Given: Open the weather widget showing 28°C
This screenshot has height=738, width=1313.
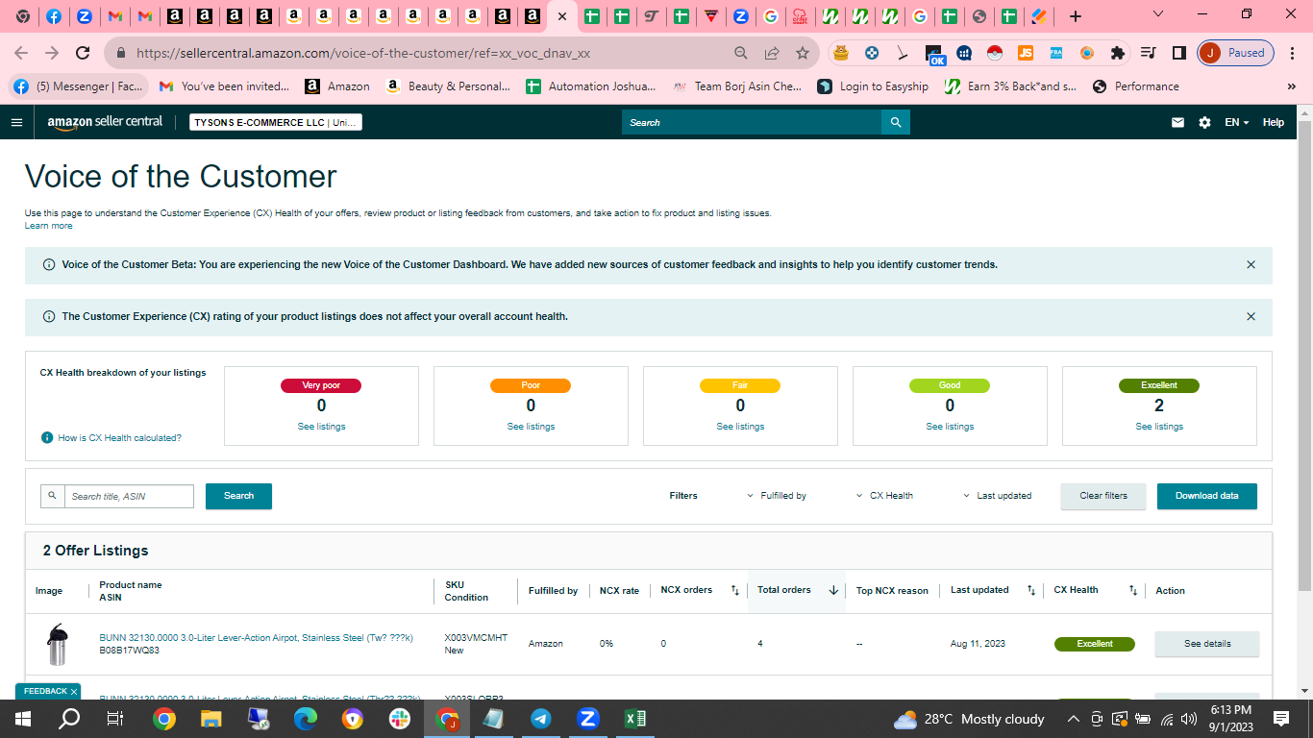Looking at the screenshot, I should click(968, 719).
